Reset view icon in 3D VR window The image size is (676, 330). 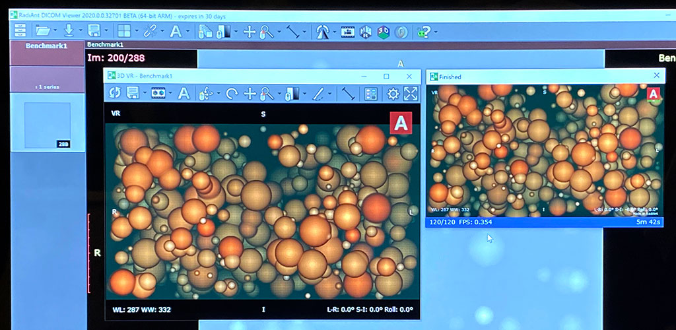(x=115, y=93)
